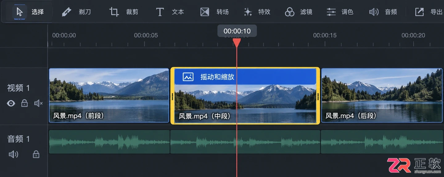
Task: Select the 视频 1 track name
Action: tap(18, 88)
